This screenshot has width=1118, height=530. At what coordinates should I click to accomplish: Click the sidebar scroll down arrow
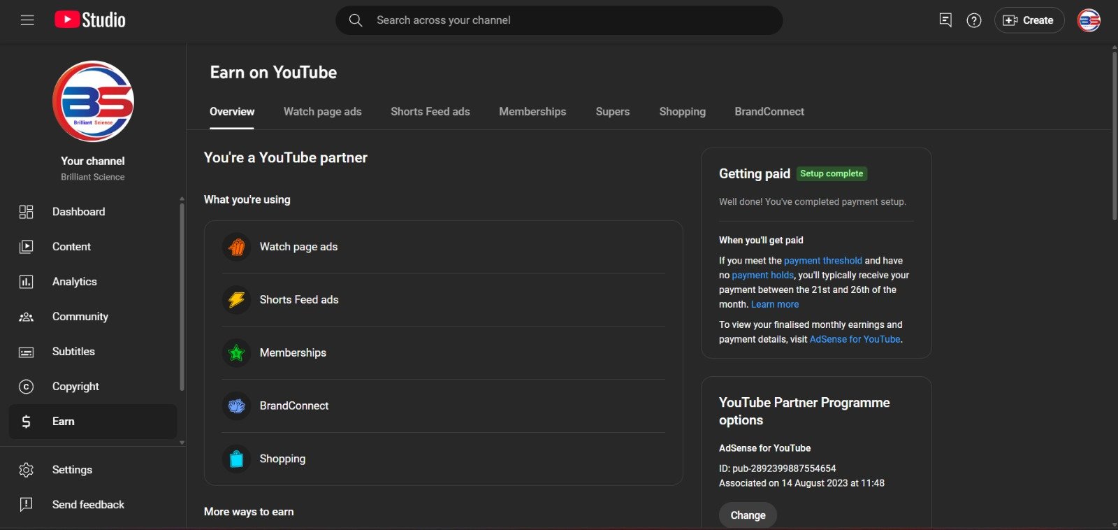(x=182, y=443)
